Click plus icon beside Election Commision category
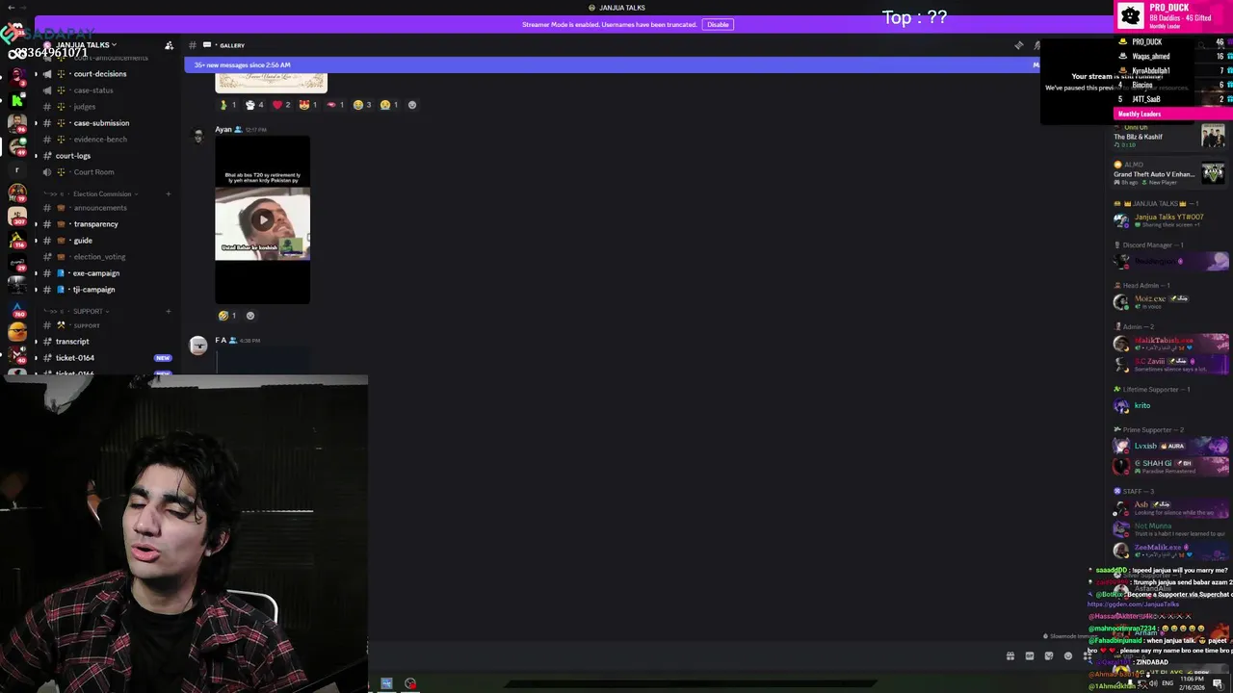The height and width of the screenshot is (693, 1233). pos(168,193)
